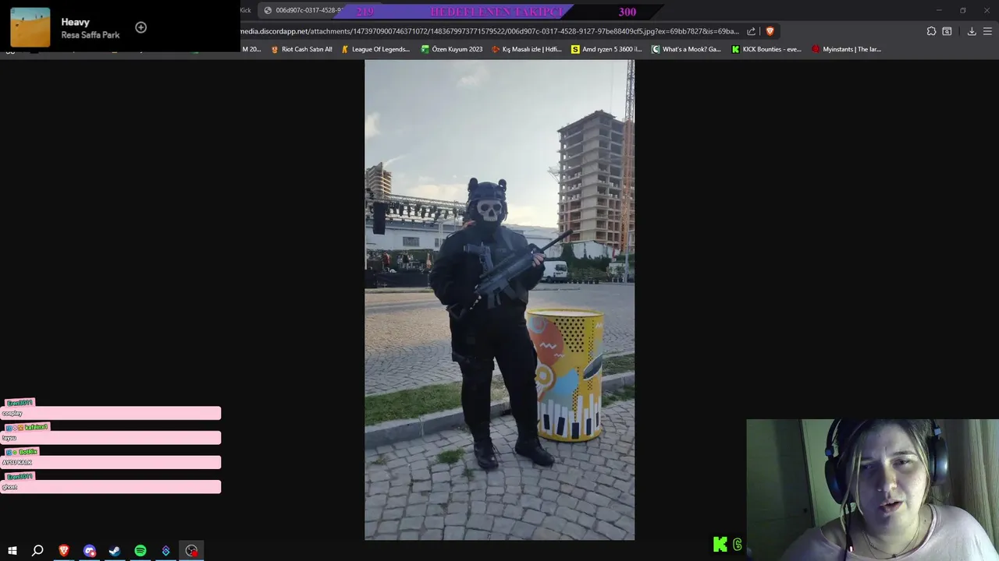Open Riot Cash Satın Al bookmark
This screenshot has width=999, height=561.
pyautogui.click(x=301, y=49)
